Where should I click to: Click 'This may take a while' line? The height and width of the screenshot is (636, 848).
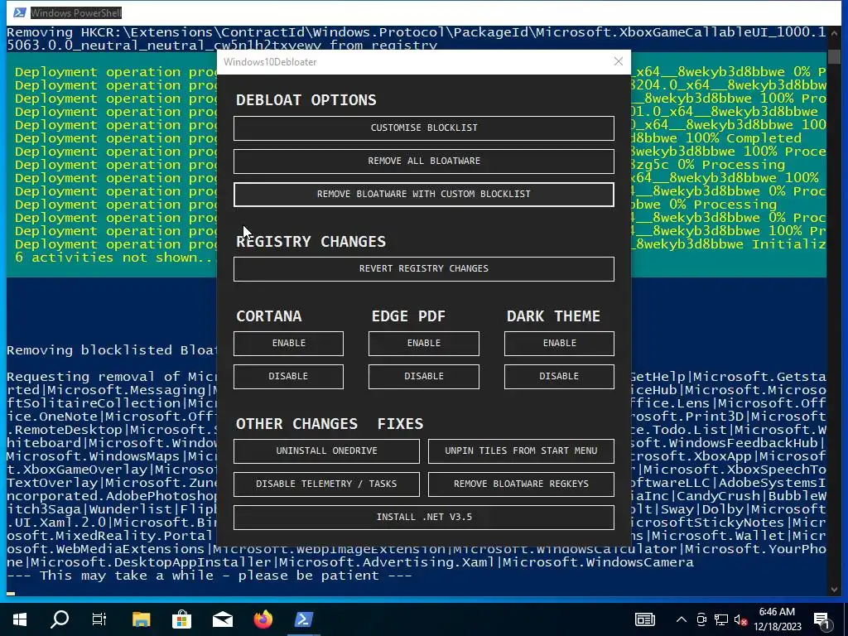pos(210,576)
